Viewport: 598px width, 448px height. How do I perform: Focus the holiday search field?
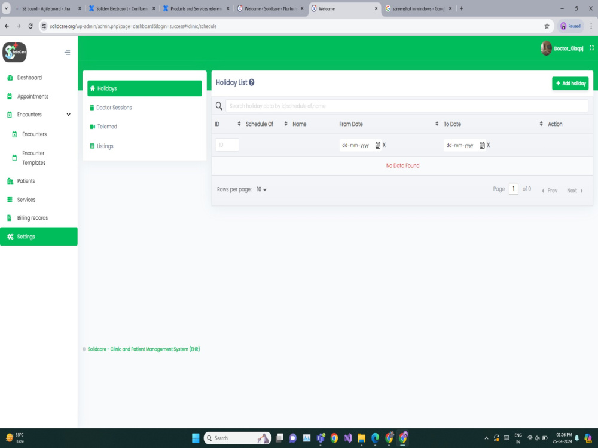point(407,106)
